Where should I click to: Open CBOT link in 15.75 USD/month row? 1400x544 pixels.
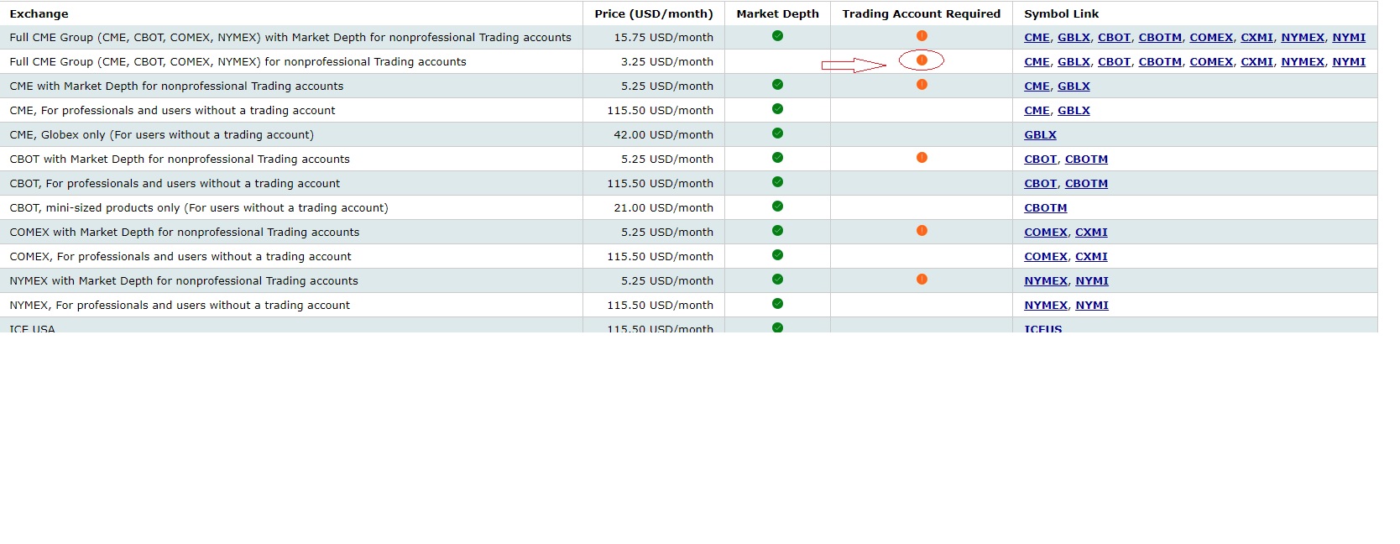[1114, 38]
